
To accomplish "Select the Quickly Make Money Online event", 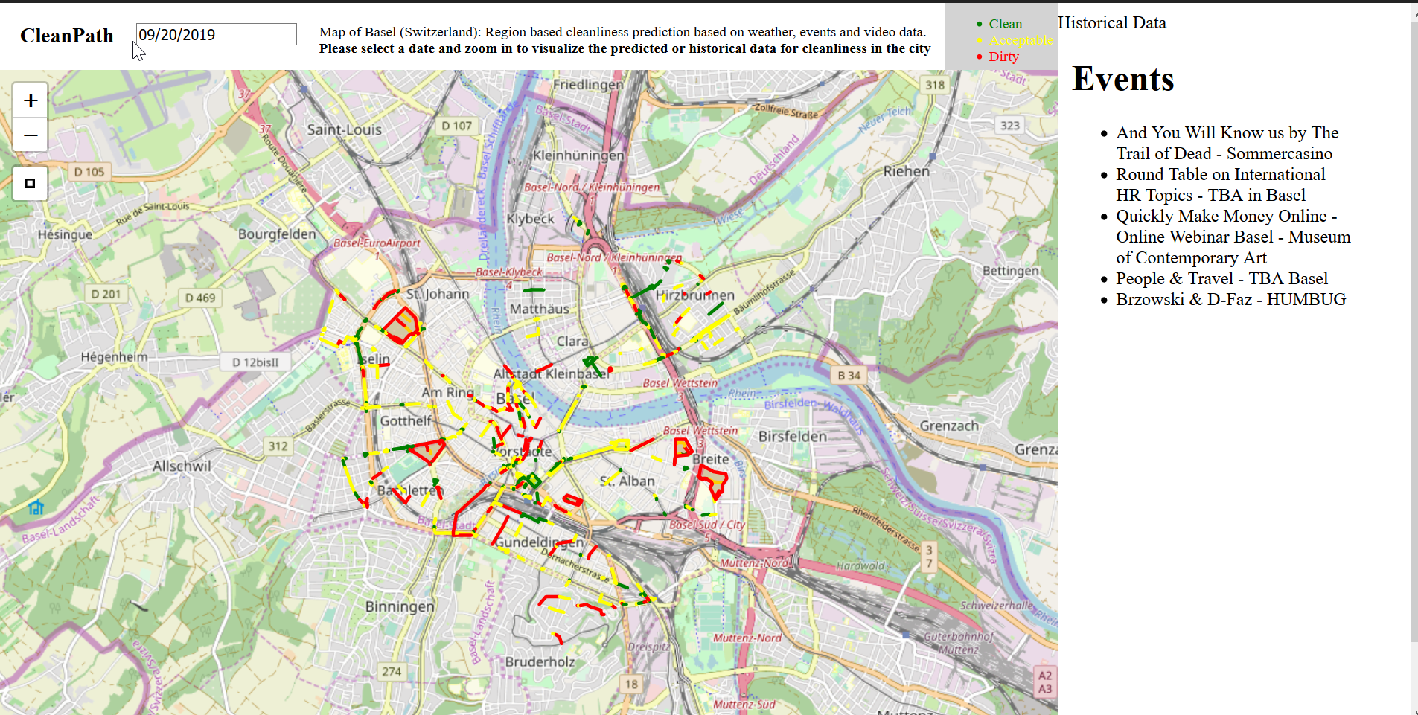I will tap(1233, 237).
